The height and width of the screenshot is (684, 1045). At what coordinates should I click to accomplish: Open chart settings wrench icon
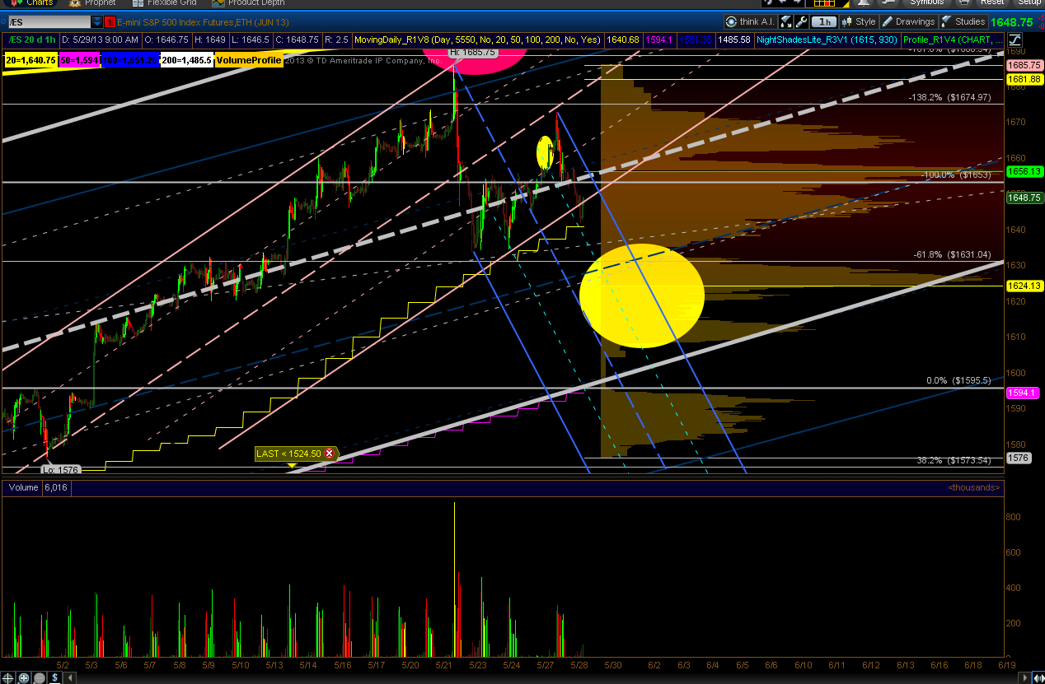coord(800,22)
